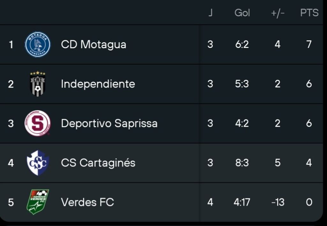Click the +/- goal difference header
This screenshot has height=226, width=327.
pos(277,13)
